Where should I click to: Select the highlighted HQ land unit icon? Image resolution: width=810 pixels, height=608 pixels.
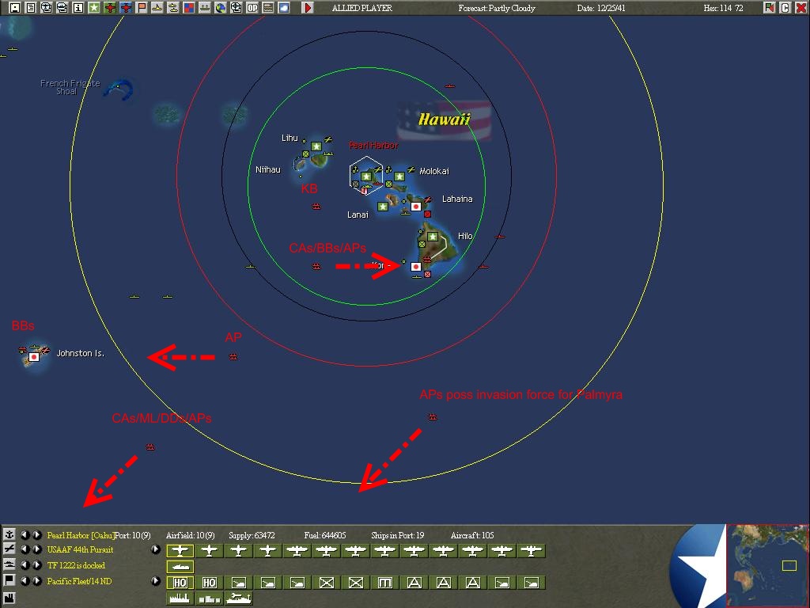coord(180,583)
